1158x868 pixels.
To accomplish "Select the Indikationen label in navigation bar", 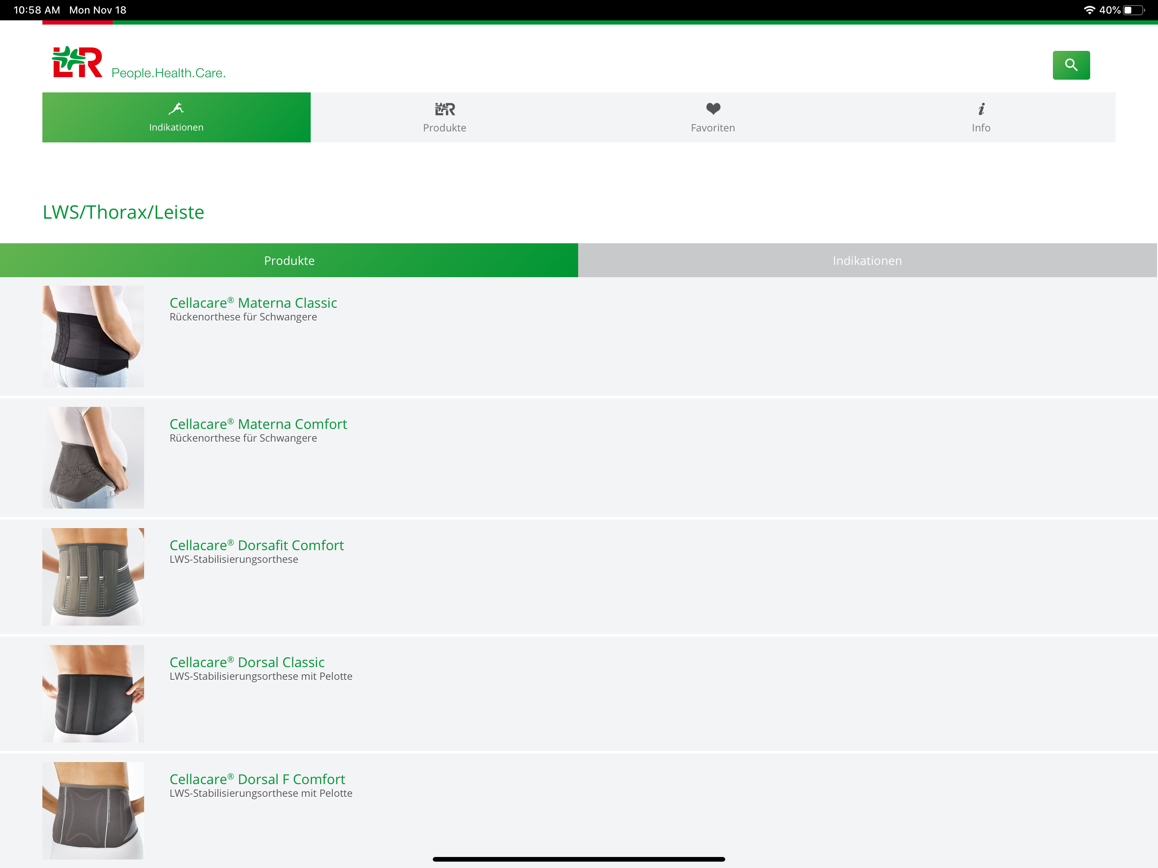I will click(176, 127).
